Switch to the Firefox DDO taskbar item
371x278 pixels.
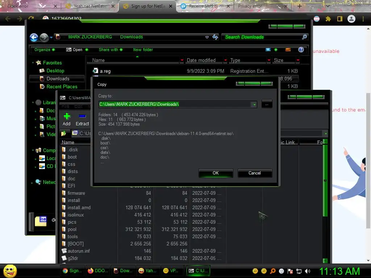[x=98, y=271]
